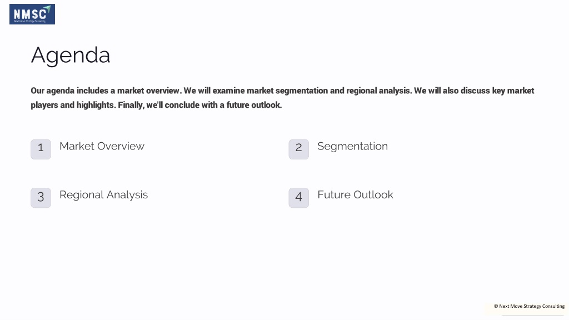569x320 pixels.
Task: Open the Regional Analysis agenda item
Action: tap(103, 195)
